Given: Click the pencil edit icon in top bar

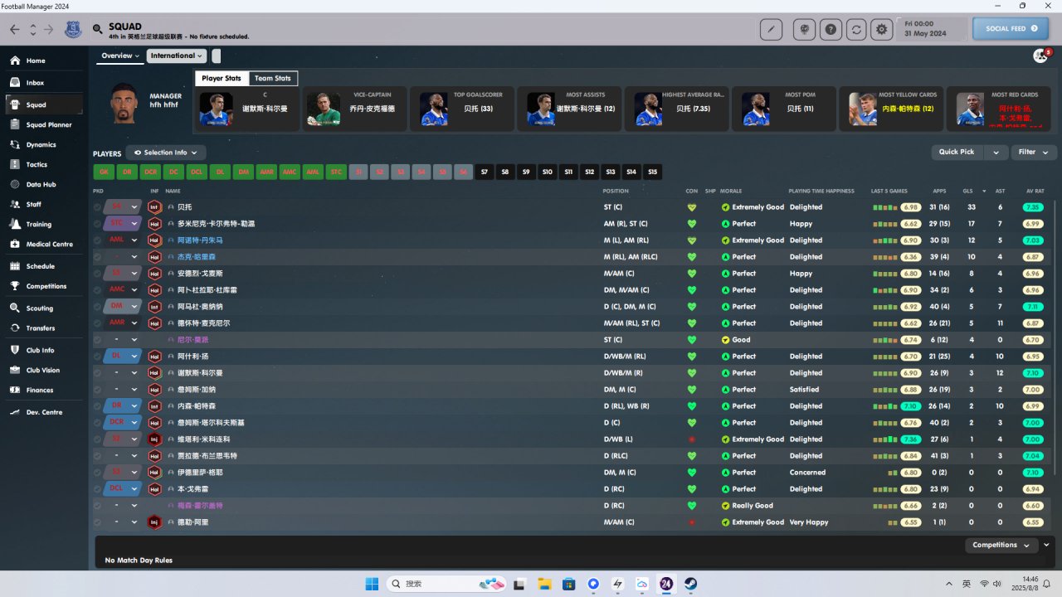Looking at the screenshot, I should [x=771, y=29].
